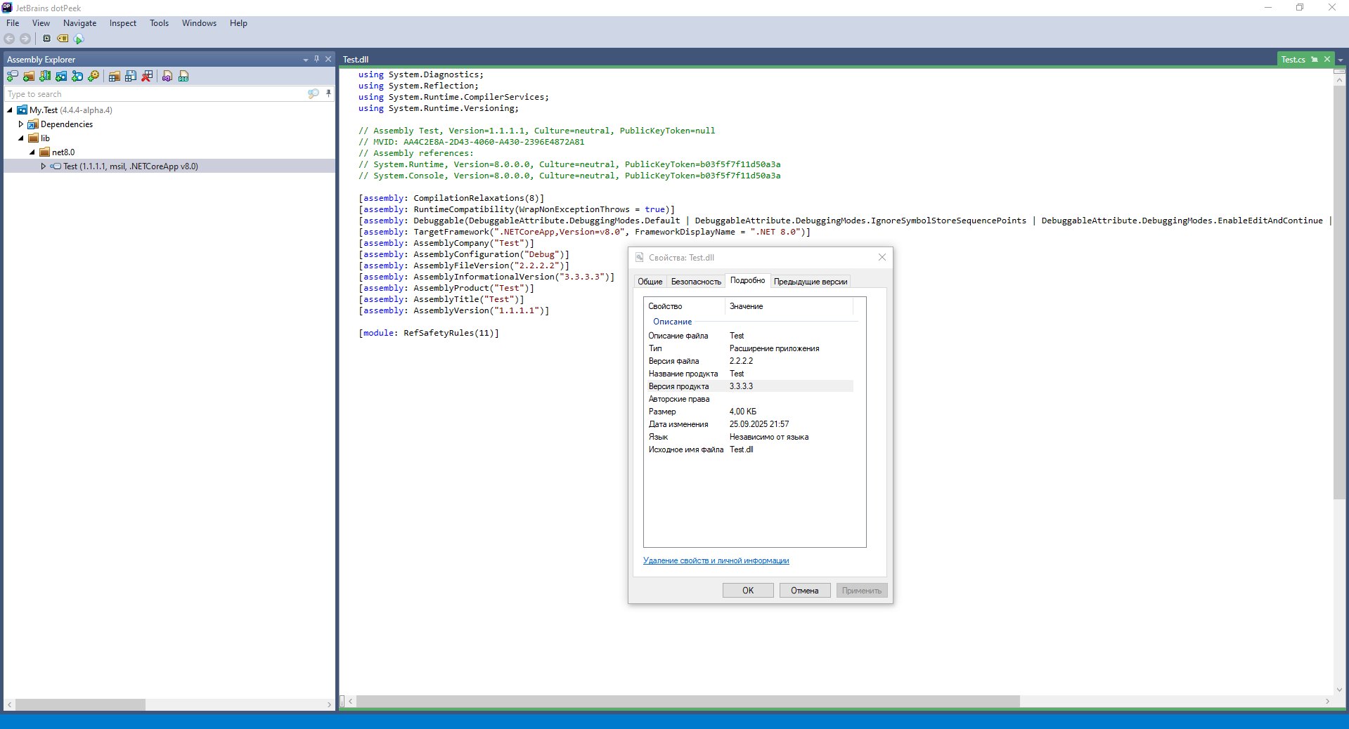The image size is (1349, 729).
Task: Toggle the pin beside the search box
Action: [x=328, y=93]
